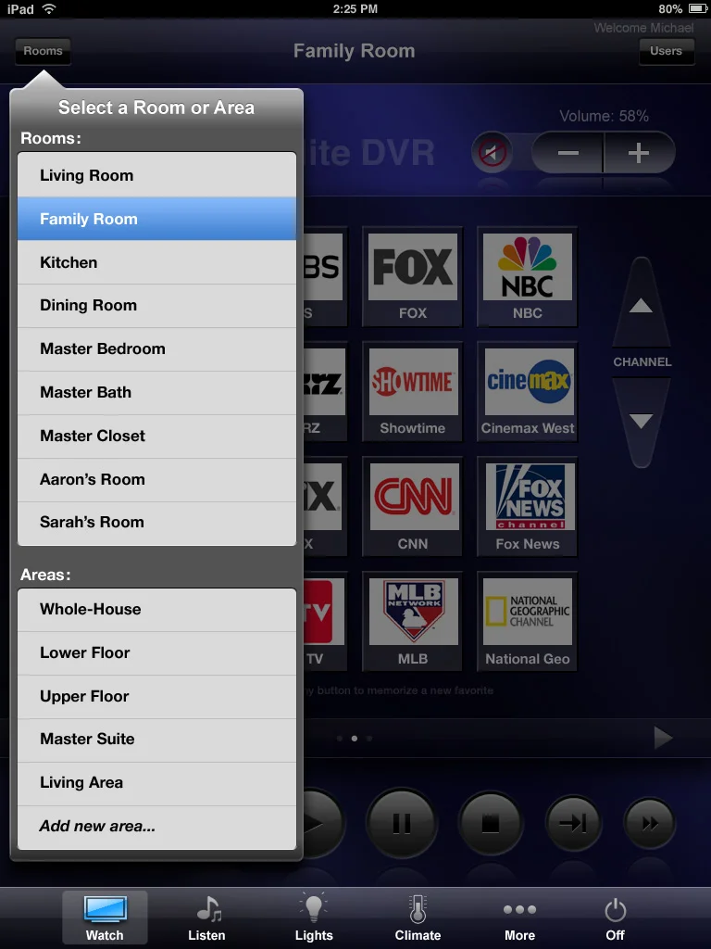
Task: Switch to the Listen tab
Action: [x=206, y=917]
